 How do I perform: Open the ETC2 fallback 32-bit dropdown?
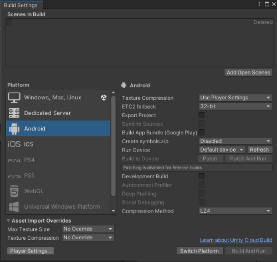(235, 107)
